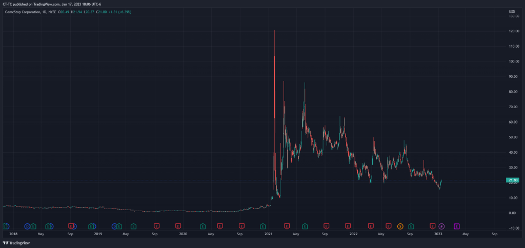Click the purple lightning bolt event marker
The width and height of the screenshot is (525, 248).
pos(441,225)
